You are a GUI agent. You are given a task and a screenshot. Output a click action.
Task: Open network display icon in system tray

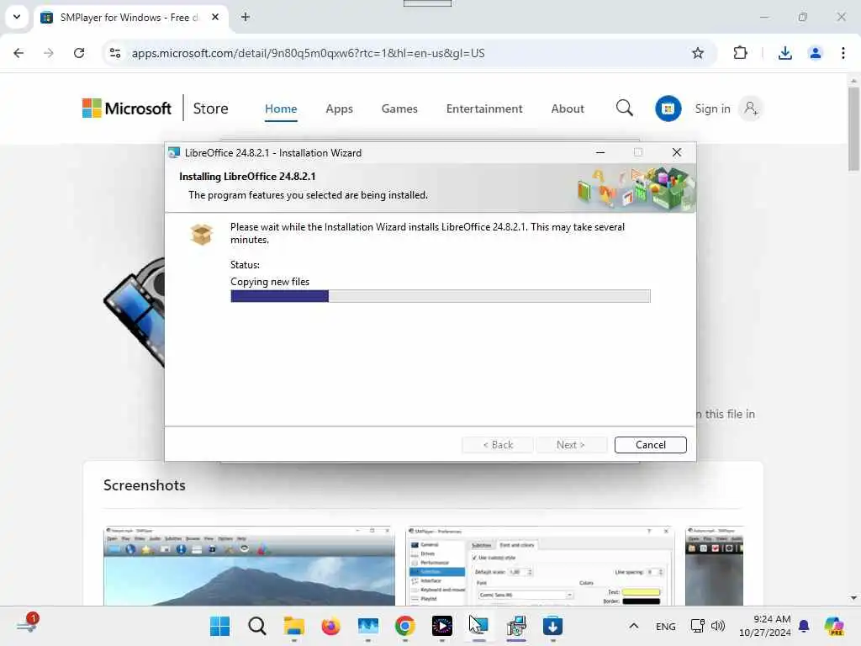coord(697,626)
